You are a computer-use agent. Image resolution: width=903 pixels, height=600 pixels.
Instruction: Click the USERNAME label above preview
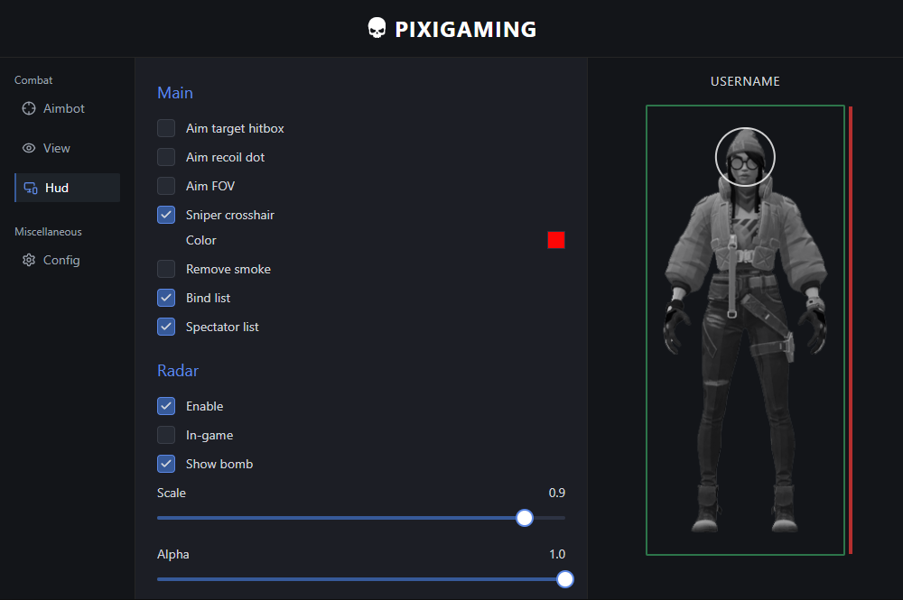point(745,81)
